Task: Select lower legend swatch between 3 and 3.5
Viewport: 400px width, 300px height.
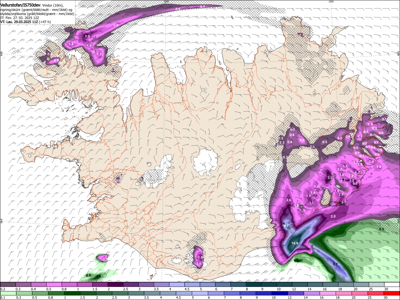Action: tap(136, 293)
